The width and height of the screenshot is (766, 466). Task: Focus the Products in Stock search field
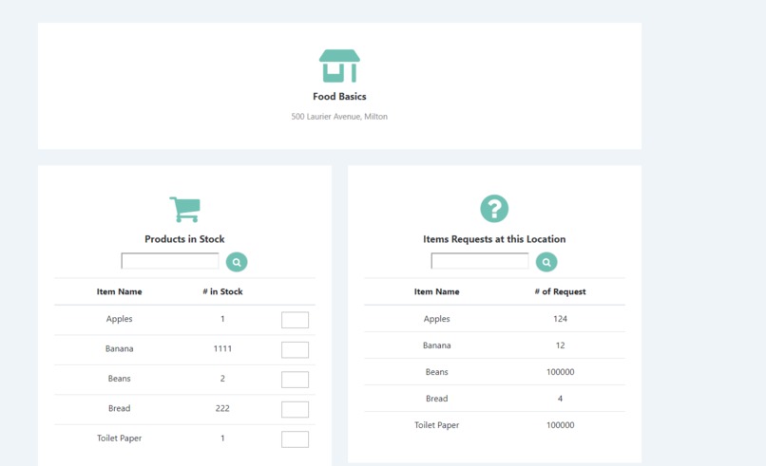(170, 261)
